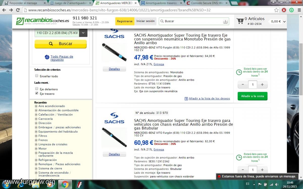Screen dimensions: 303x189
Task: Open the Entrega link under 47,98 €
Action: (x=159, y=64)
